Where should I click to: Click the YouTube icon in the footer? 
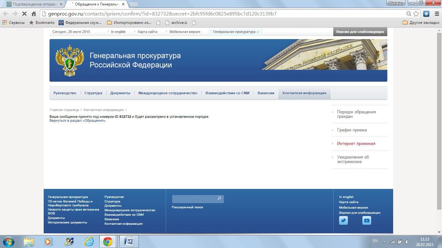click(x=367, y=221)
